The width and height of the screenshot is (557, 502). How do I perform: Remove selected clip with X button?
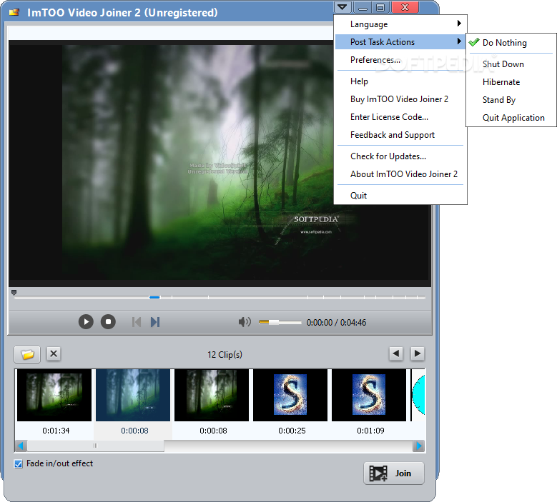point(54,353)
